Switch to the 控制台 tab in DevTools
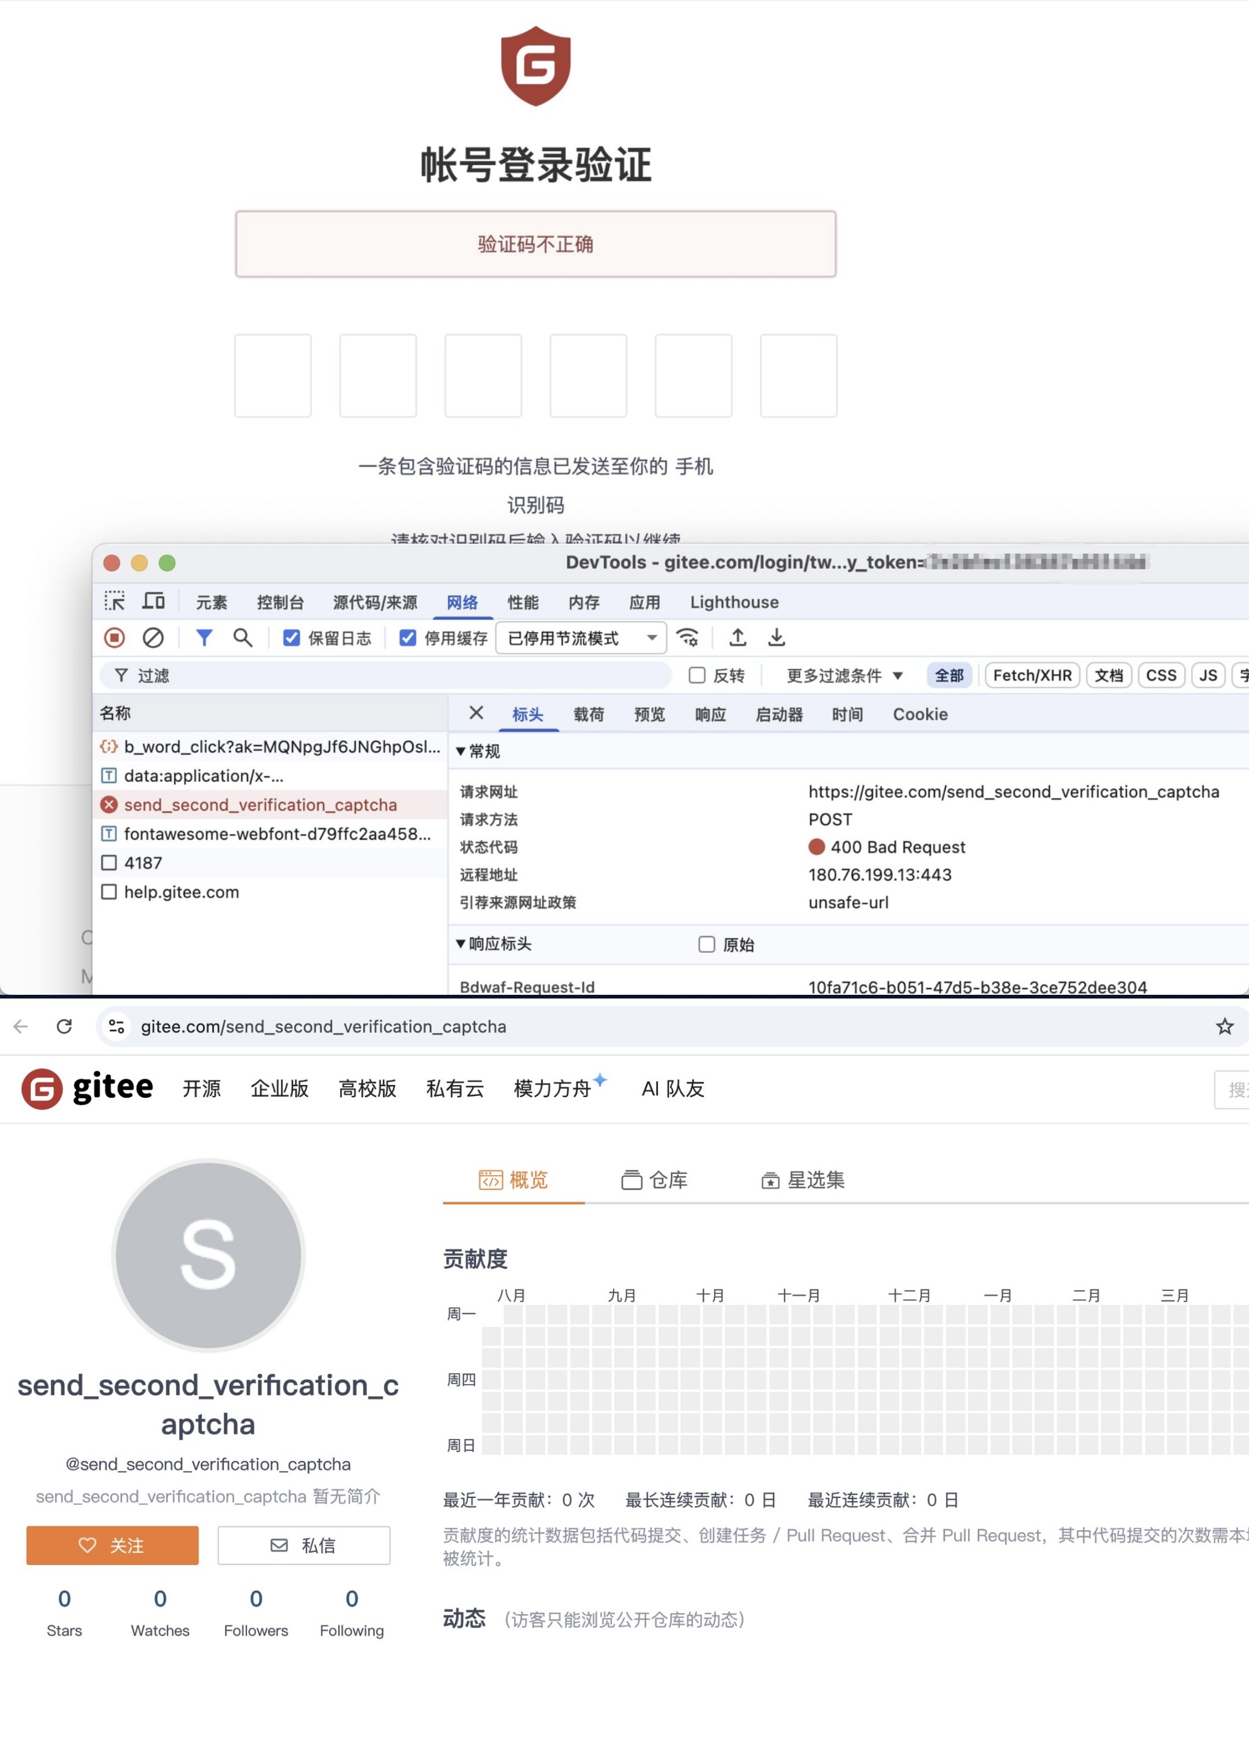Image resolution: width=1249 pixels, height=1749 pixels. click(280, 602)
